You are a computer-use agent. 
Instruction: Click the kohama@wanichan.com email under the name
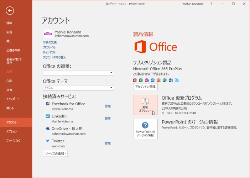coord(72,36)
